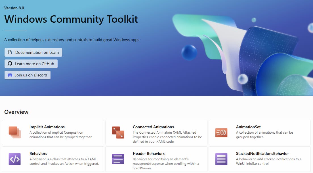The image size is (313, 173).
Task: Click the document icon in Documentation on Learn
Action: click(10, 52)
